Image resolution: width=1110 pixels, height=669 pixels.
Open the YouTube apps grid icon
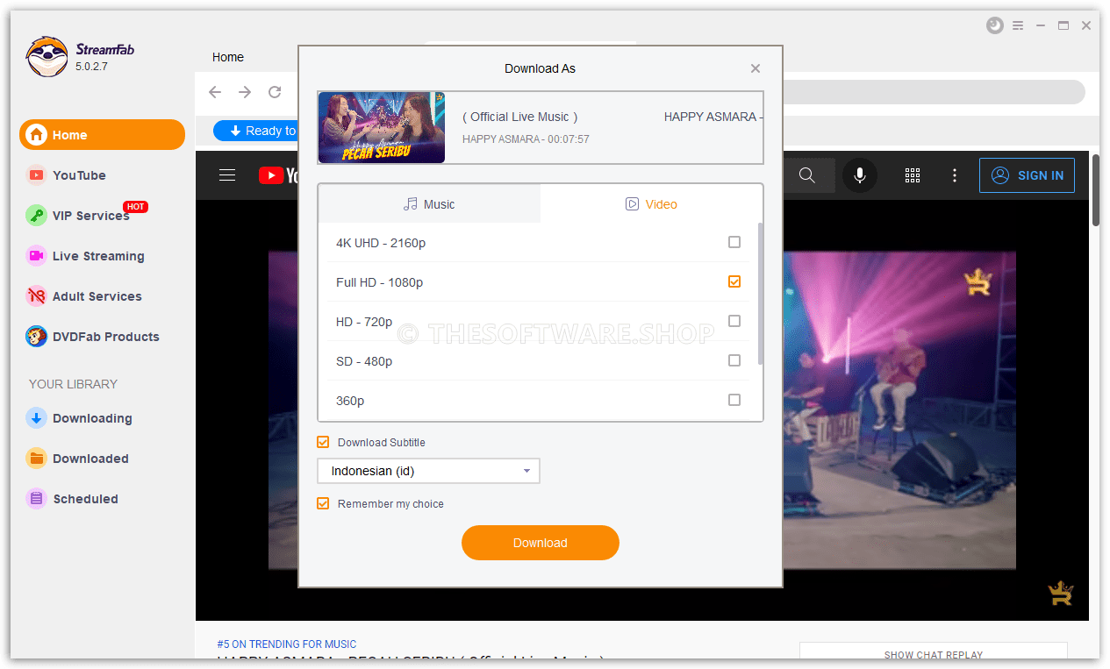[913, 175]
